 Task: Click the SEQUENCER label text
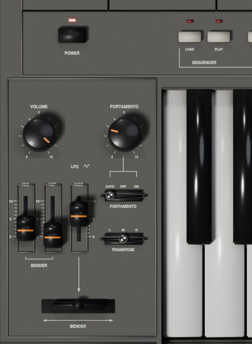[x=204, y=63]
